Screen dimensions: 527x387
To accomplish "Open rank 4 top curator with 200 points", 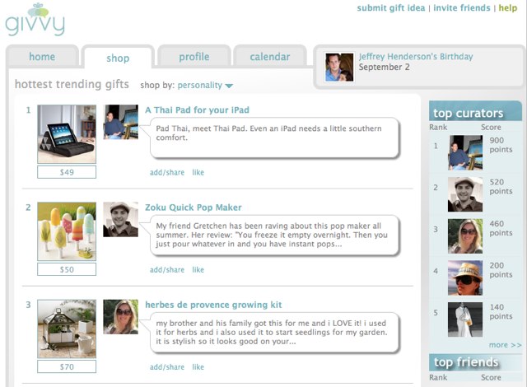I will (x=465, y=277).
